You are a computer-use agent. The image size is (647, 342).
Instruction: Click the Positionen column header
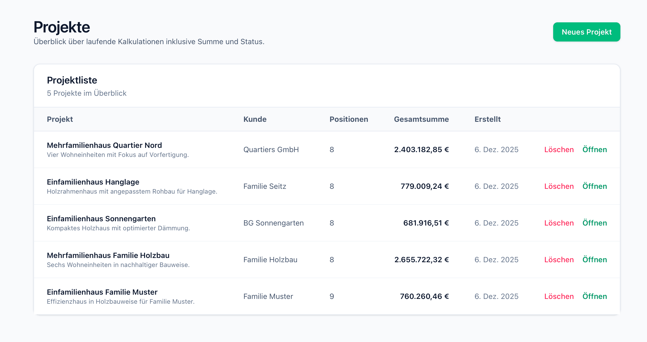348,119
